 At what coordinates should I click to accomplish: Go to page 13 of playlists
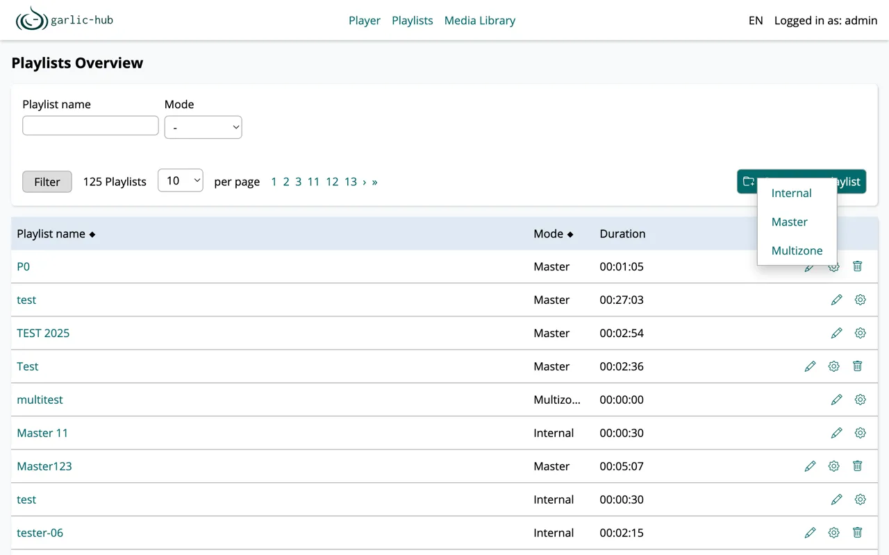point(351,182)
